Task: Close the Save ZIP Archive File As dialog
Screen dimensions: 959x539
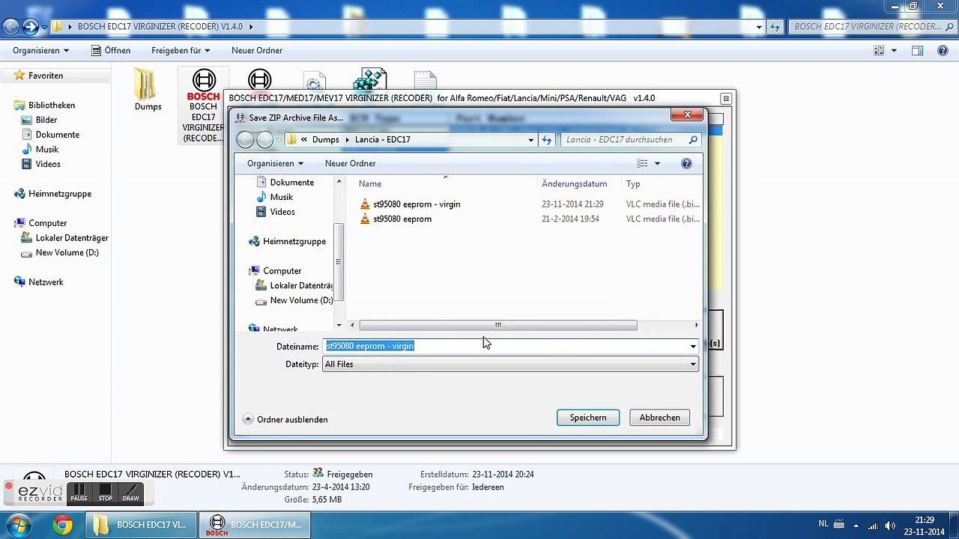Action: [x=687, y=115]
